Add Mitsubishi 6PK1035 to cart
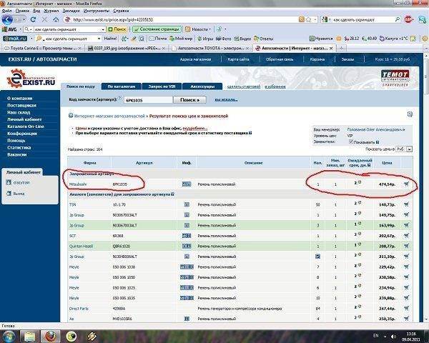This screenshot has width=429, height=343. coord(407,184)
